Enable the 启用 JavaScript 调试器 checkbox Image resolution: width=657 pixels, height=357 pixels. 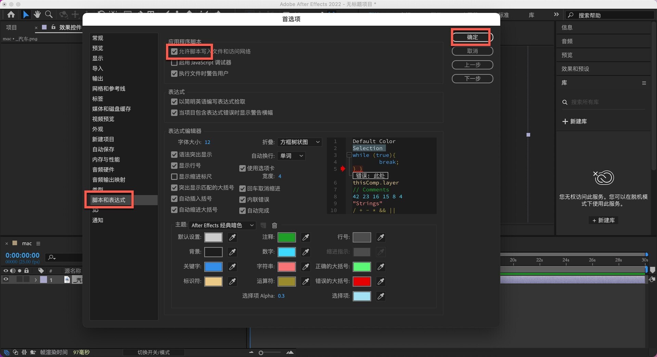(174, 63)
